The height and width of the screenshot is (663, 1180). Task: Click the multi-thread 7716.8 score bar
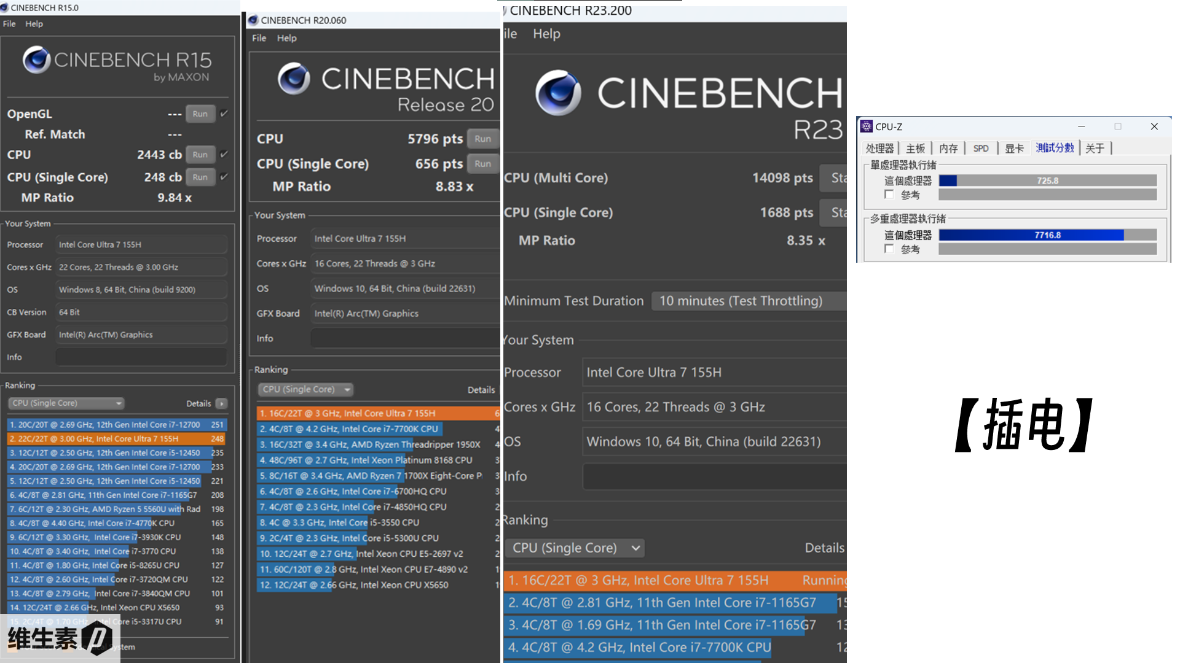[x=1047, y=235]
